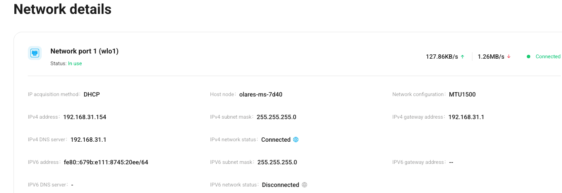
Task: Click the green upload speed arrow
Action: point(462,57)
